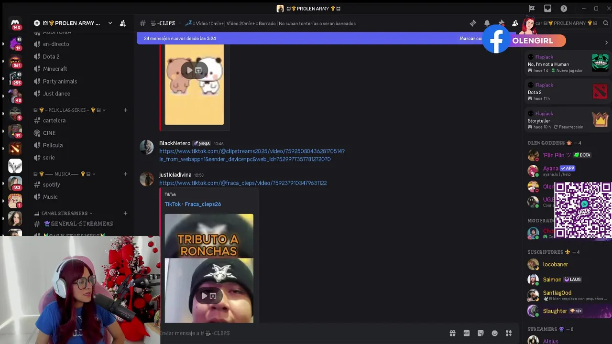Screen dimensions: 612x344
Task: Click BlackNetero username in chat
Action: [175, 143]
